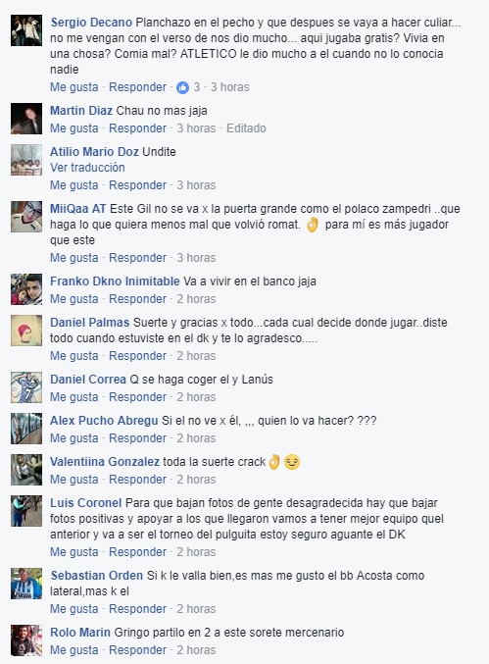489x664 pixels.
Task: Click Ver traducción under Atilio Mario Doz's comment
Action: [x=87, y=168]
